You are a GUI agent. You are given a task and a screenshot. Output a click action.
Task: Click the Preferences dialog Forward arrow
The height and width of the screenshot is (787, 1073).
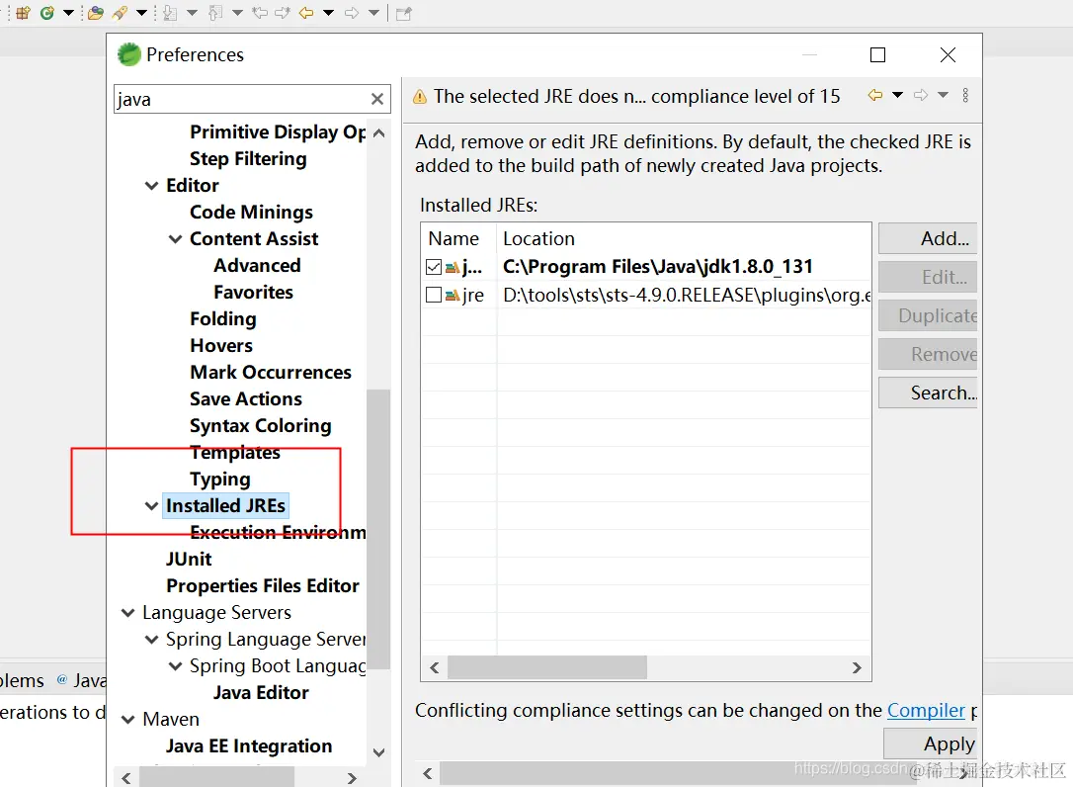click(x=921, y=95)
